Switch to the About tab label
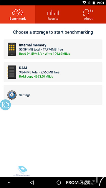 point(88,19)
